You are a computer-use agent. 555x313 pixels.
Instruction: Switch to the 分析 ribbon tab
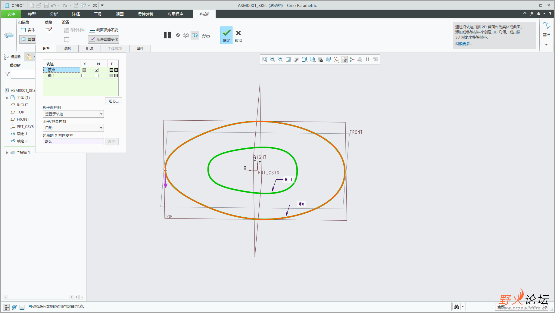point(54,14)
